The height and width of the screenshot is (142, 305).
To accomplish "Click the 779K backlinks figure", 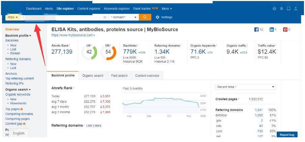I will (x=130, y=52).
